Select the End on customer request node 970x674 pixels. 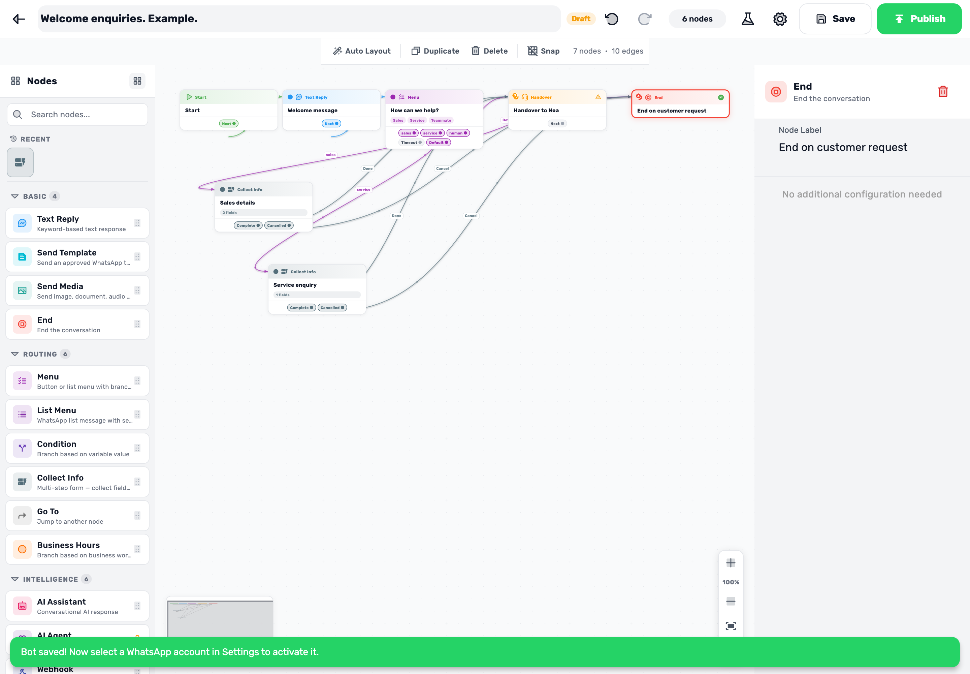(680, 104)
